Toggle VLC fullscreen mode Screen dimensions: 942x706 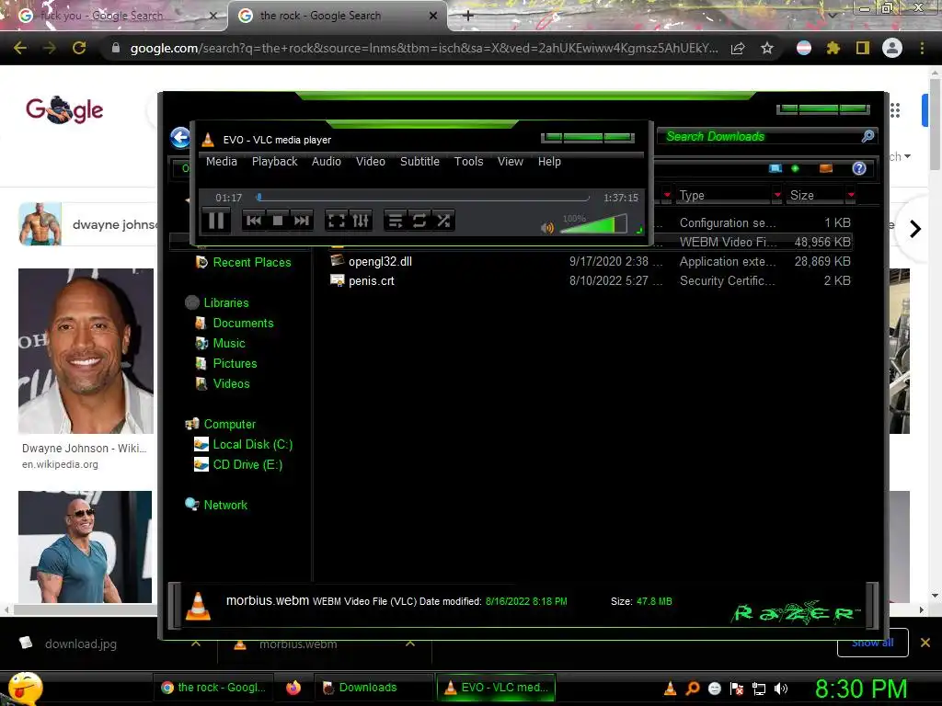coord(337,221)
